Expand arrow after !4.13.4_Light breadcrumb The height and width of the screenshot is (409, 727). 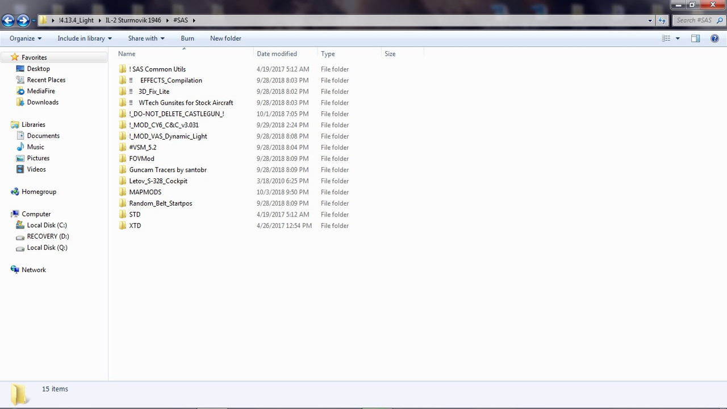click(99, 20)
